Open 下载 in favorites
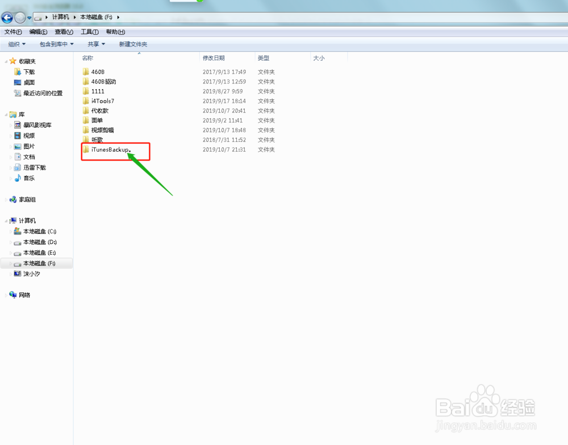This screenshot has width=568, height=445. [29, 72]
